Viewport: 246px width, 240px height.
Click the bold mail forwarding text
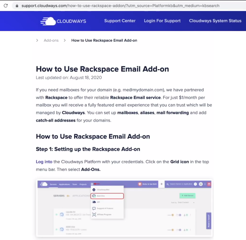click(173, 113)
